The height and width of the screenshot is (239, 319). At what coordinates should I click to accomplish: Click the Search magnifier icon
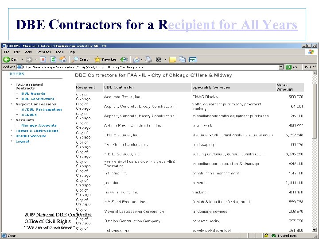pyautogui.click(x=75, y=59)
